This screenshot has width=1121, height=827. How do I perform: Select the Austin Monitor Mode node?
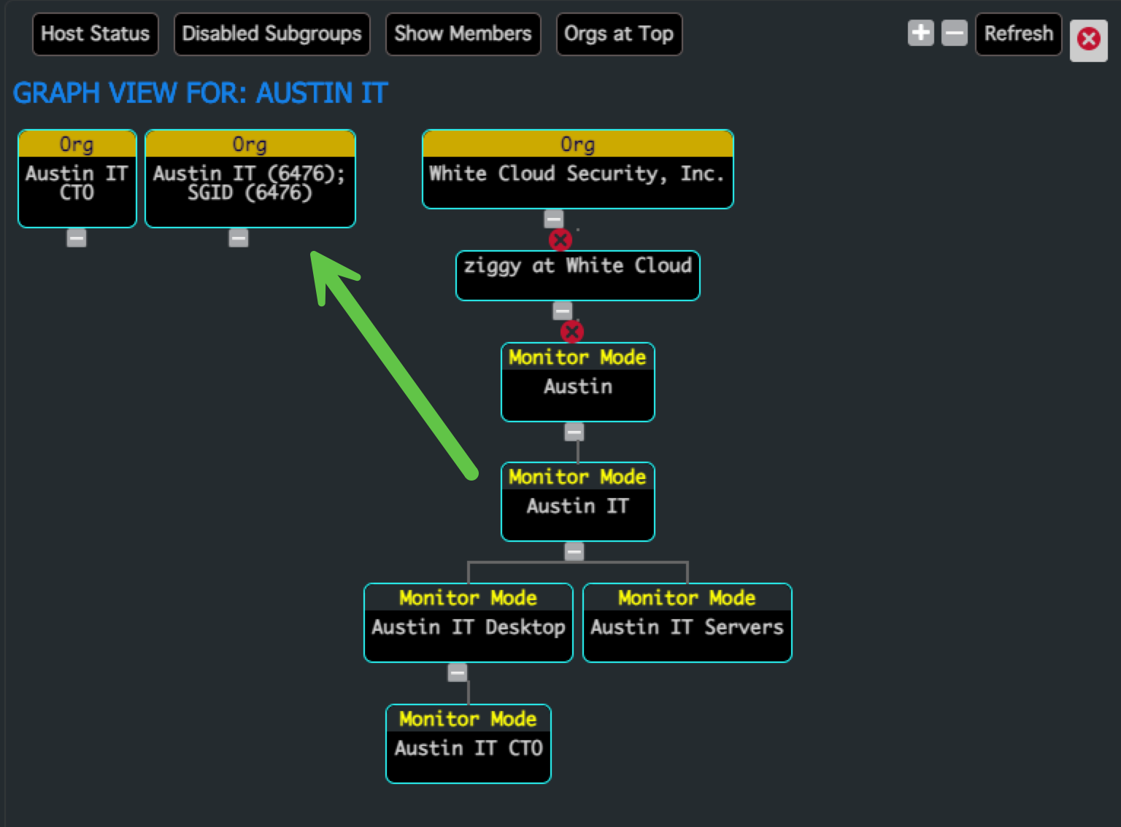(x=577, y=382)
